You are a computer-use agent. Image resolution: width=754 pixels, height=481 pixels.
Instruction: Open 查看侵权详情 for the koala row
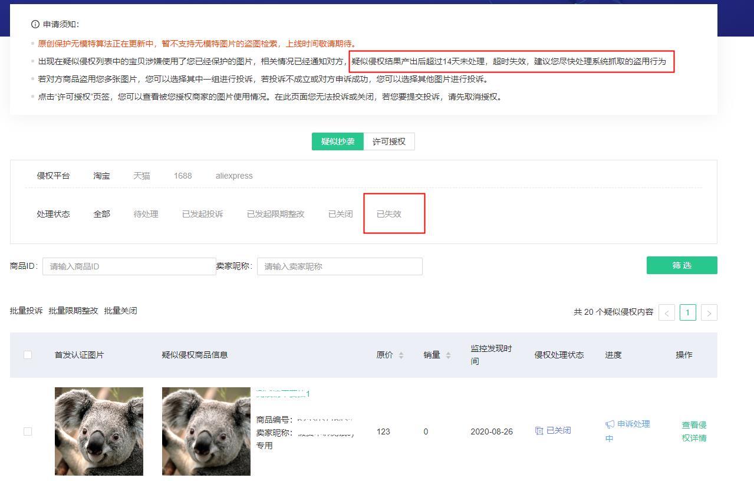pyautogui.click(x=694, y=431)
